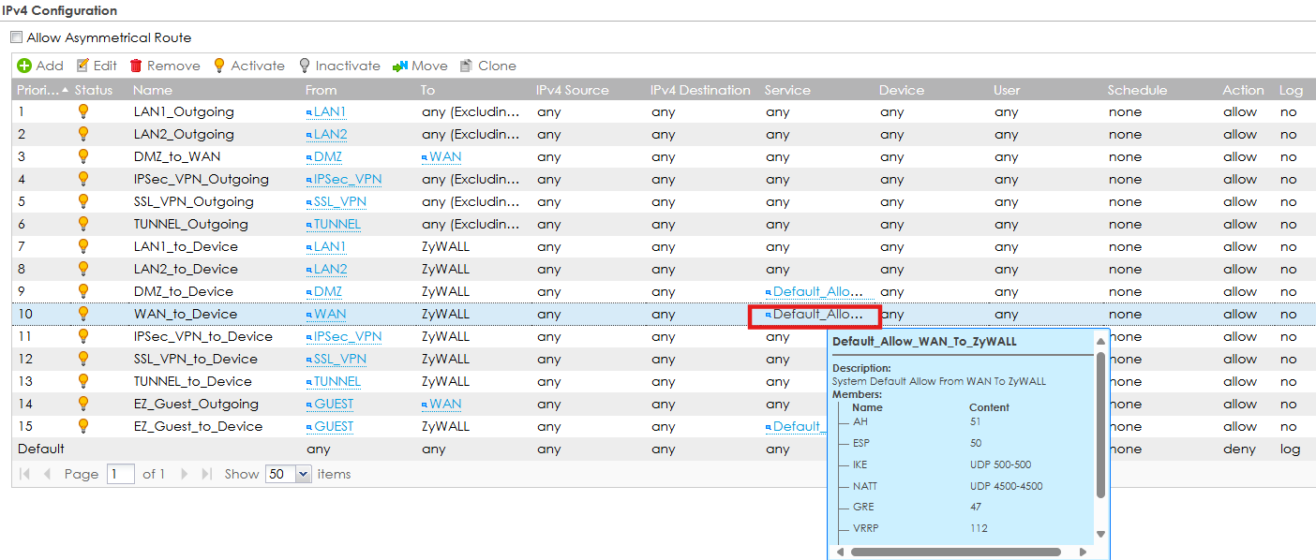Screen dimensions: 1316x560
Task: Go to next page of rules
Action: tap(185, 474)
